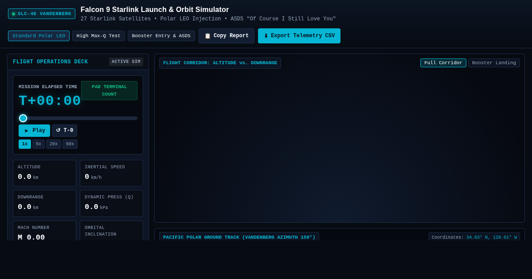Click the download arrow icon on Export Telemetry CSV
The height and width of the screenshot is (279, 532).
pyautogui.click(x=266, y=36)
